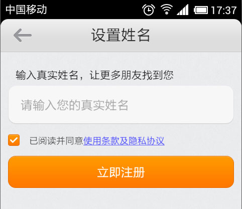Tap the cellular signal strength icon
242x209 pixels.
point(183,10)
